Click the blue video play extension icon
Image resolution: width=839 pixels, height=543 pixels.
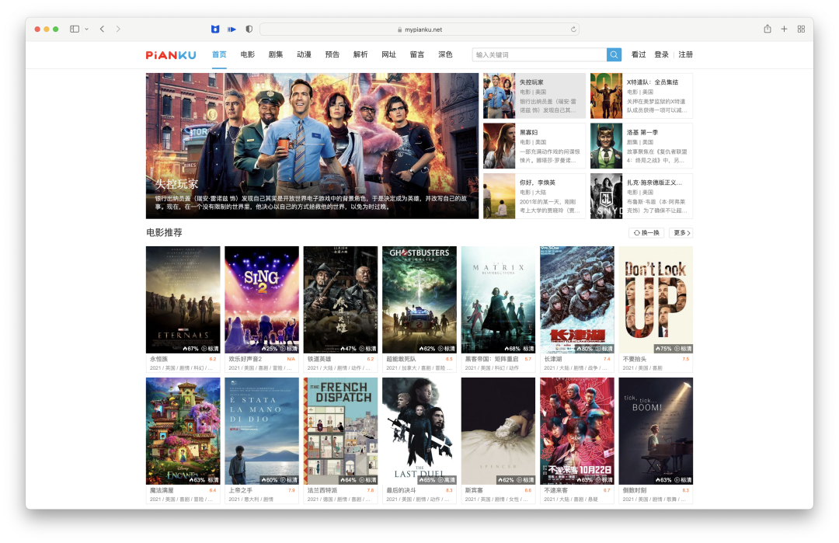[232, 29]
